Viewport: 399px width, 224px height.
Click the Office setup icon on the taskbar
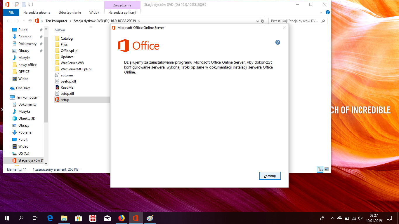pos(136,218)
